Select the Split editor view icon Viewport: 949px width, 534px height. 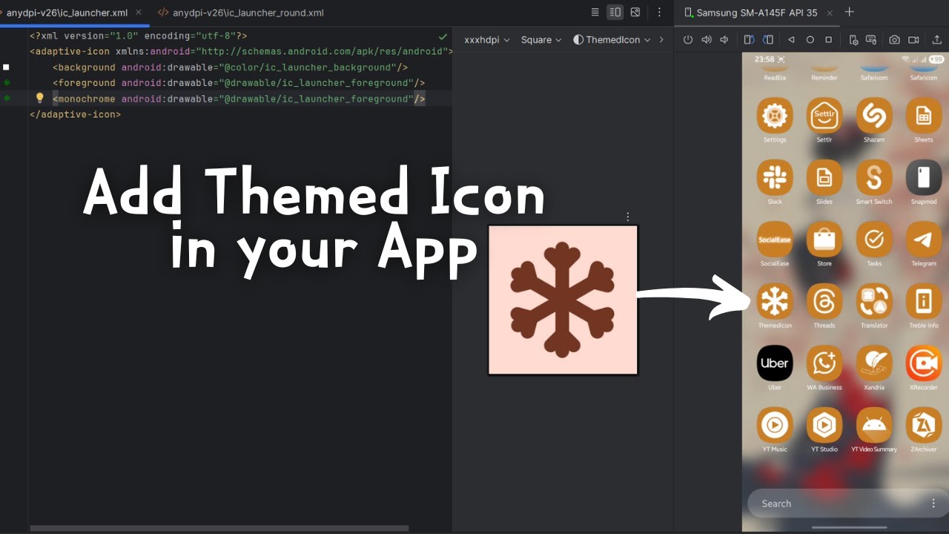[x=614, y=12]
